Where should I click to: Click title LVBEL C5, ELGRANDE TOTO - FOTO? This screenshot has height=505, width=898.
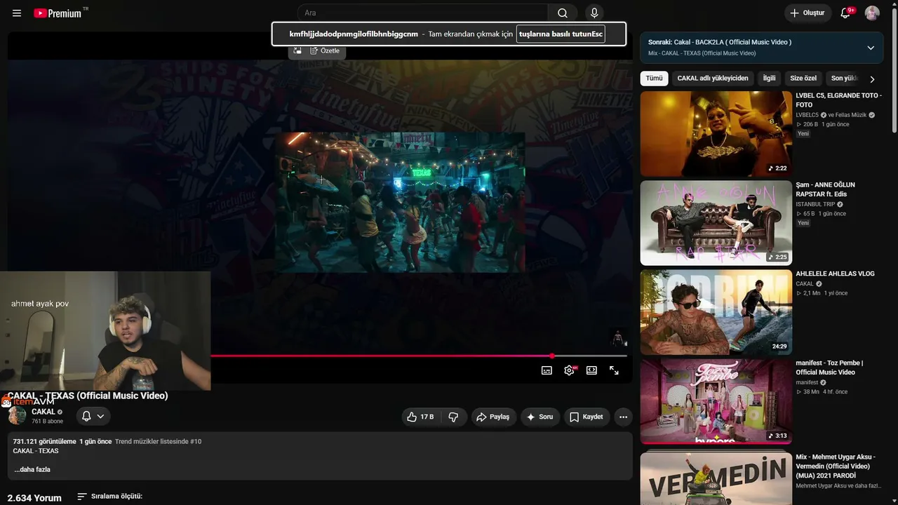click(x=838, y=100)
